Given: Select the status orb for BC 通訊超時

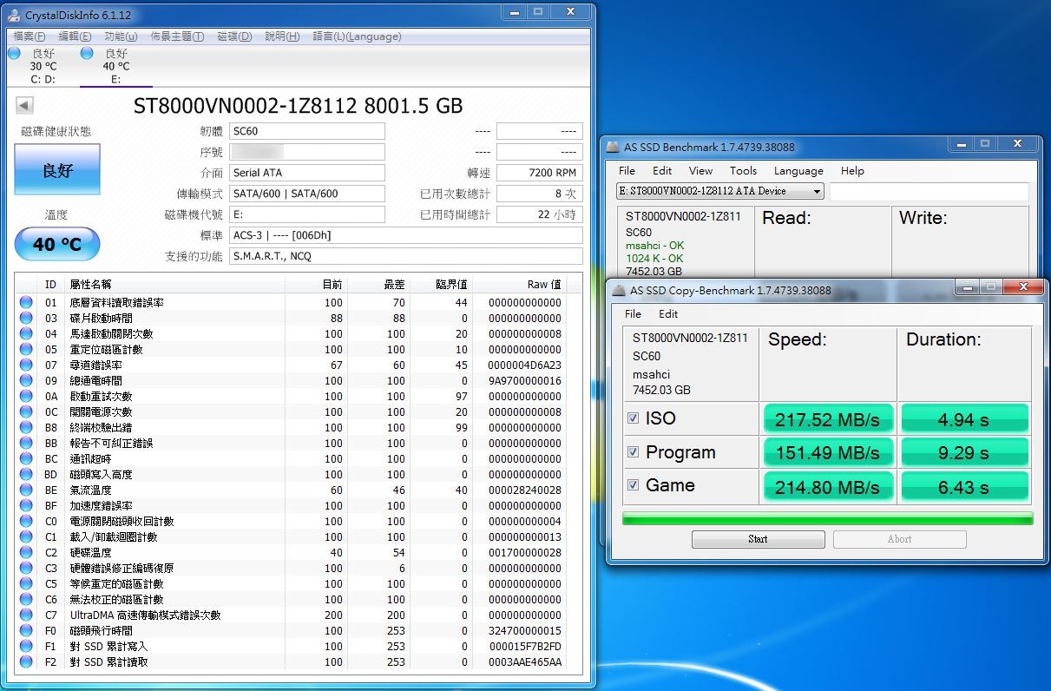Looking at the screenshot, I should pos(26,458).
